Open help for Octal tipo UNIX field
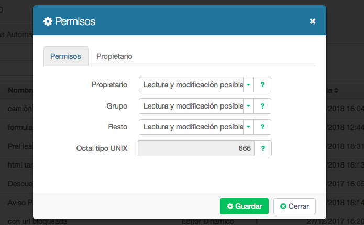Viewport: 364px width, 225px height. coord(262,148)
